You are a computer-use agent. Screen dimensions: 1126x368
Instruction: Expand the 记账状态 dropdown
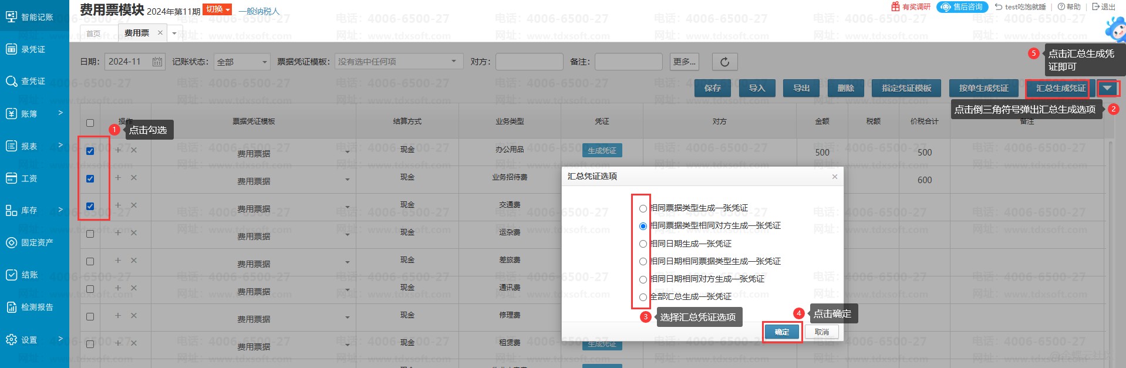tap(264, 62)
